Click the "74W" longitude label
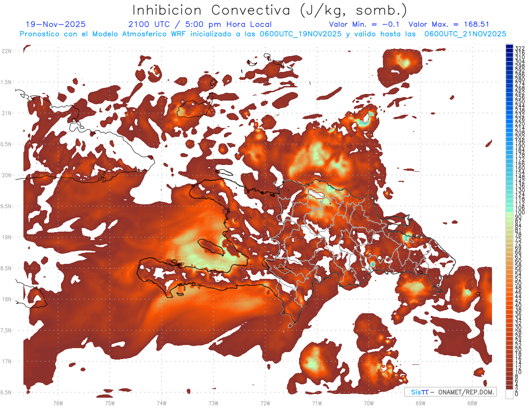The height and width of the screenshot is (409, 530). coord(161,403)
